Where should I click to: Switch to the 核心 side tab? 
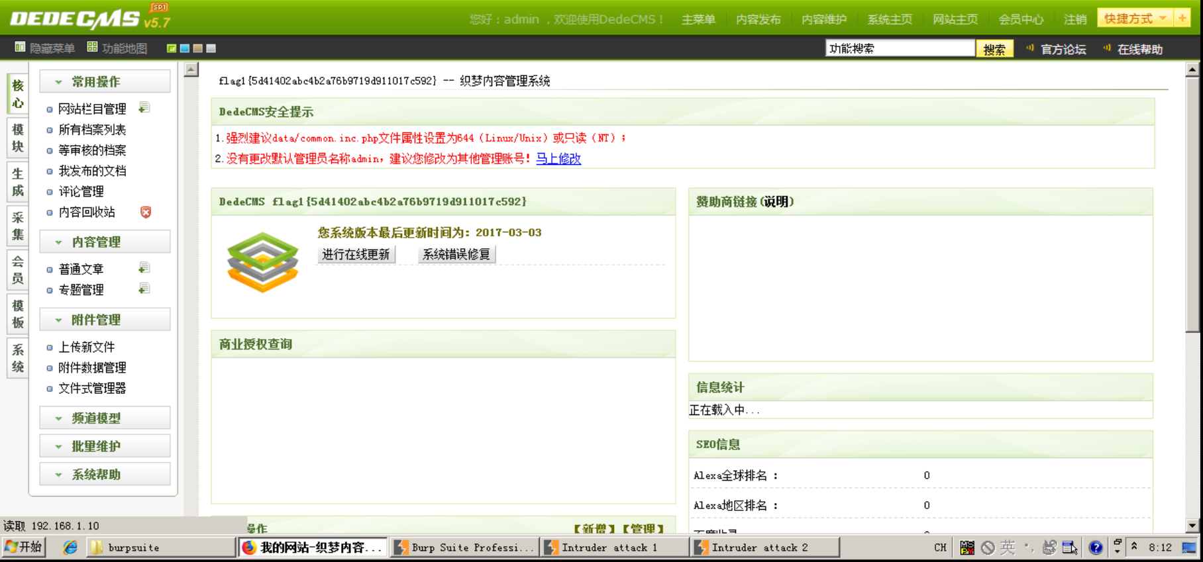coord(18,94)
